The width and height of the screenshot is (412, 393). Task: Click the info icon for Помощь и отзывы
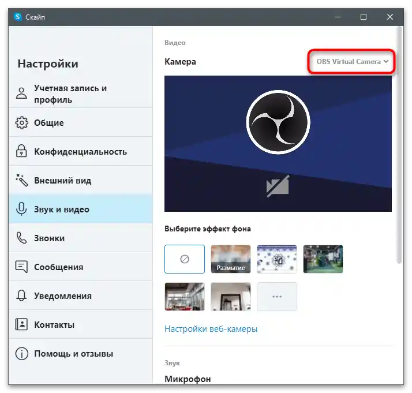point(21,354)
